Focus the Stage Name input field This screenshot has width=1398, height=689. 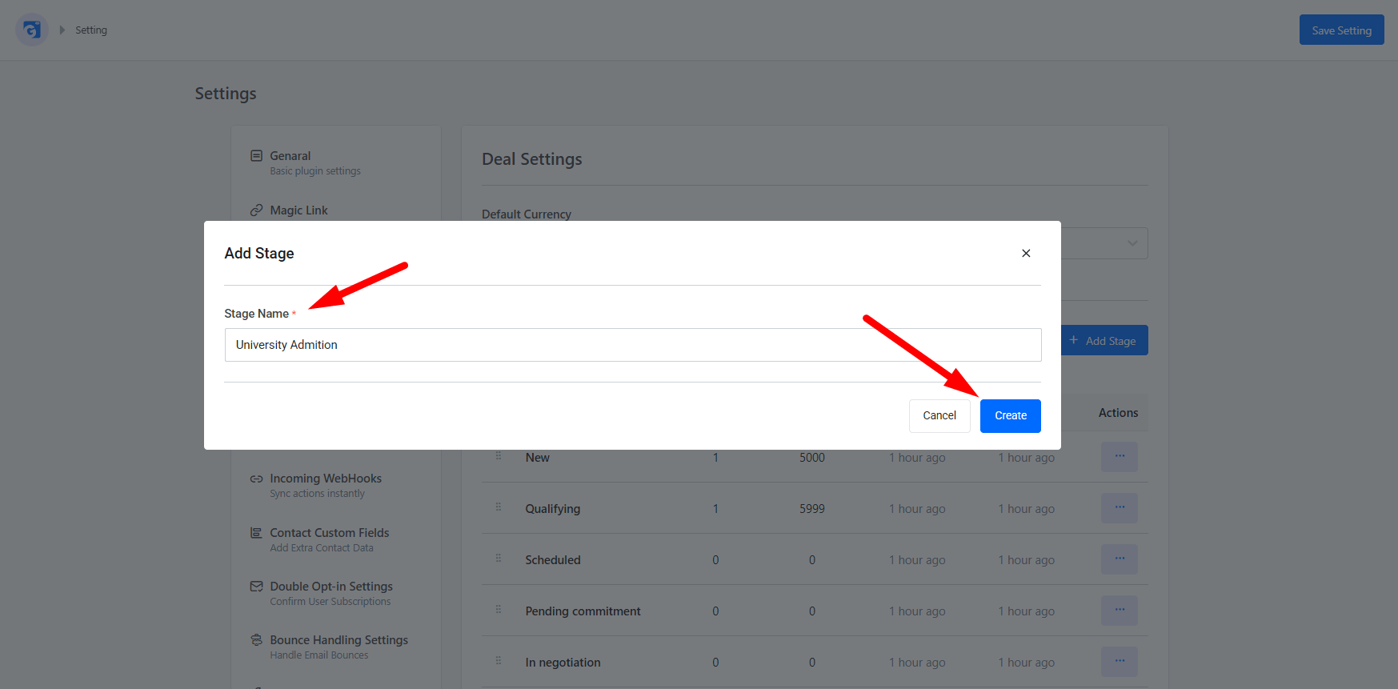click(633, 345)
